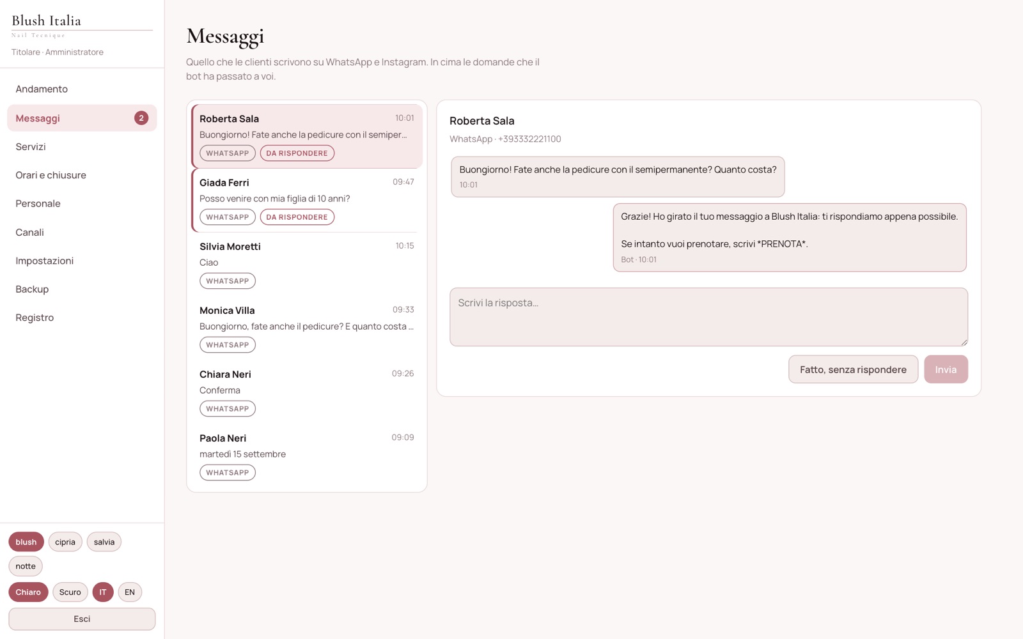Select the salvia color theme

click(104, 542)
